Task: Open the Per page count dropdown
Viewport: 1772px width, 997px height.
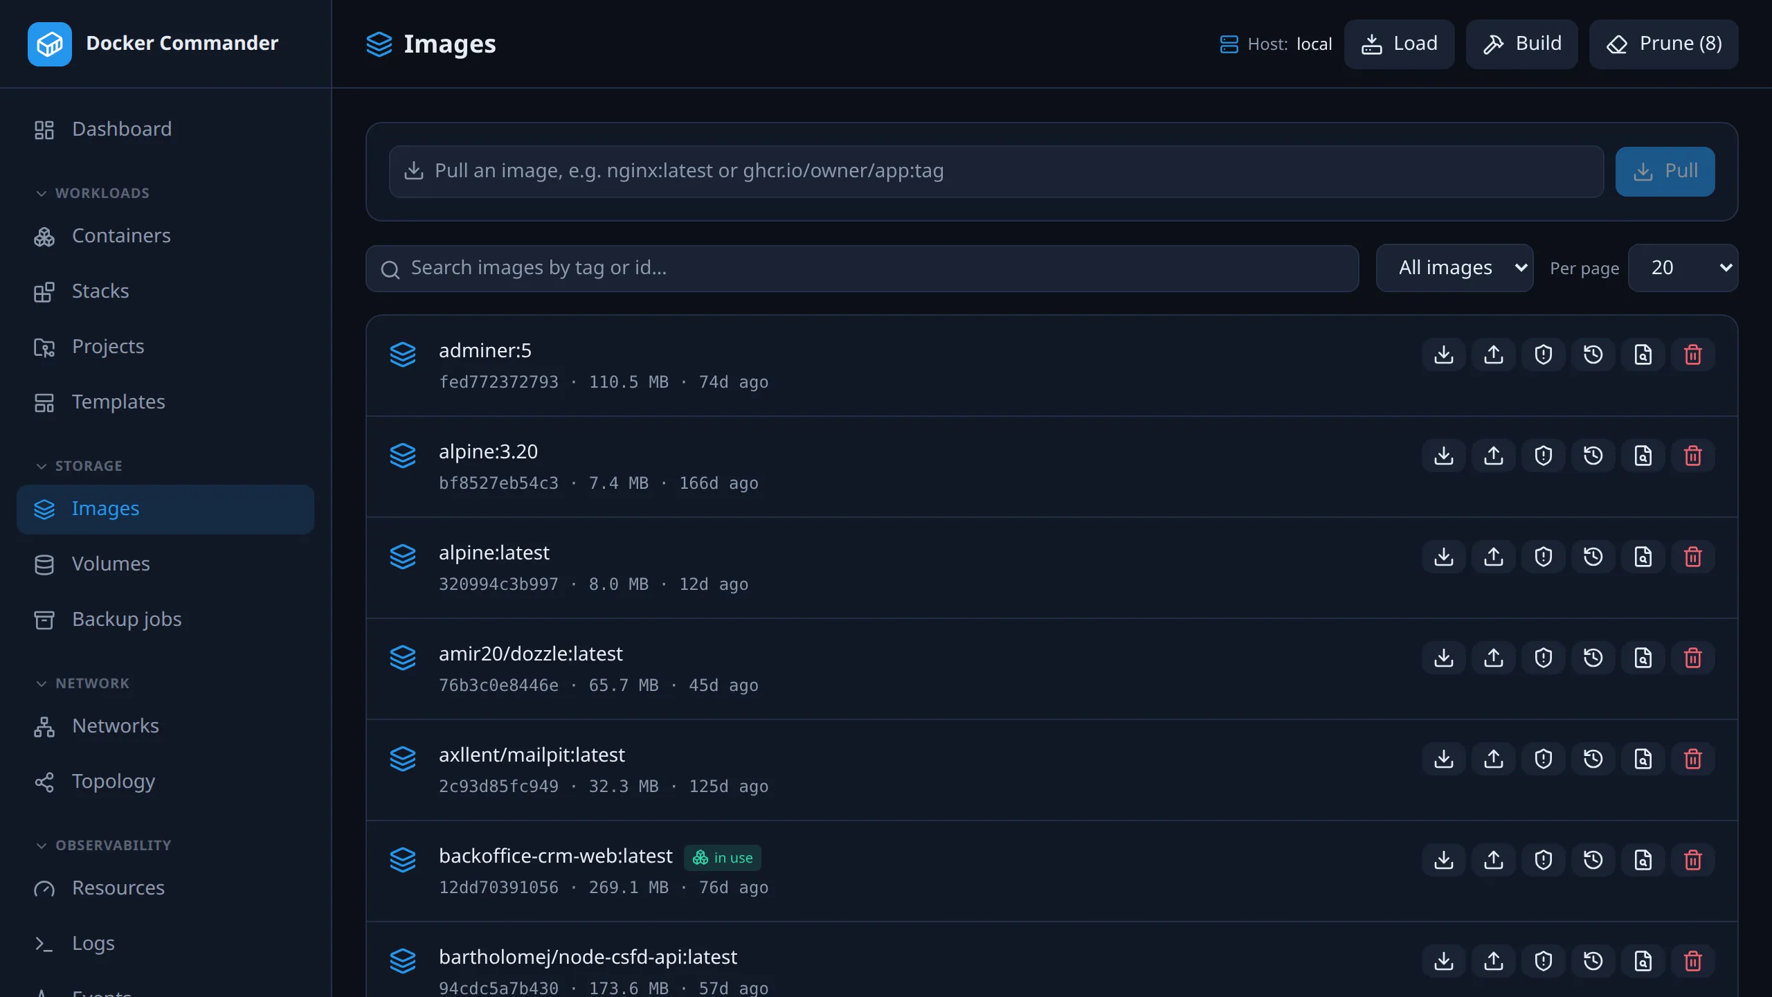Action: [1683, 268]
